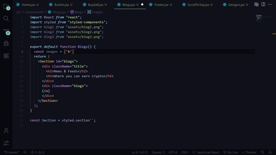This screenshot has width=276, height=155.
Task: Click the orange overview ruler marker
Action: [274, 34]
